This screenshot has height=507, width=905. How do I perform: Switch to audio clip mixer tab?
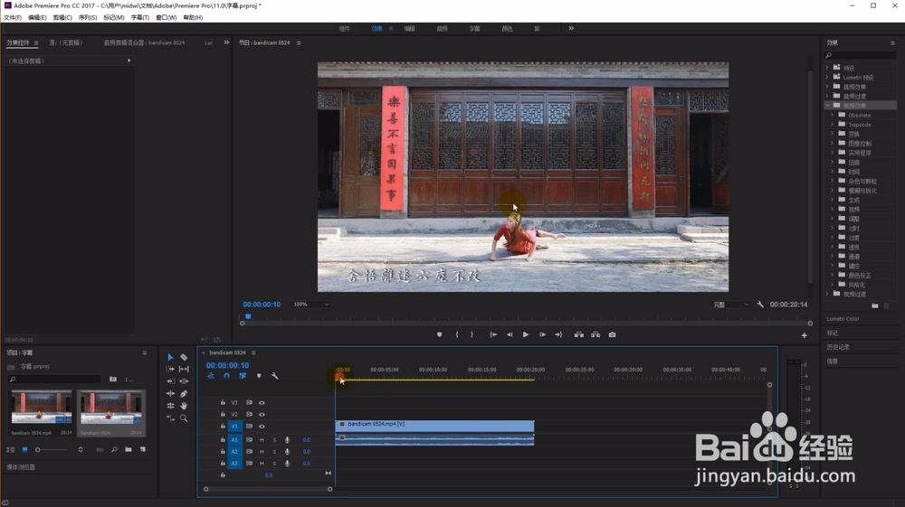pyautogui.click(x=144, y=42)
